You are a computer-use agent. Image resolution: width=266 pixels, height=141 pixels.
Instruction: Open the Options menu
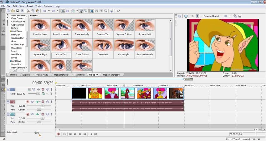coord(48,6)
